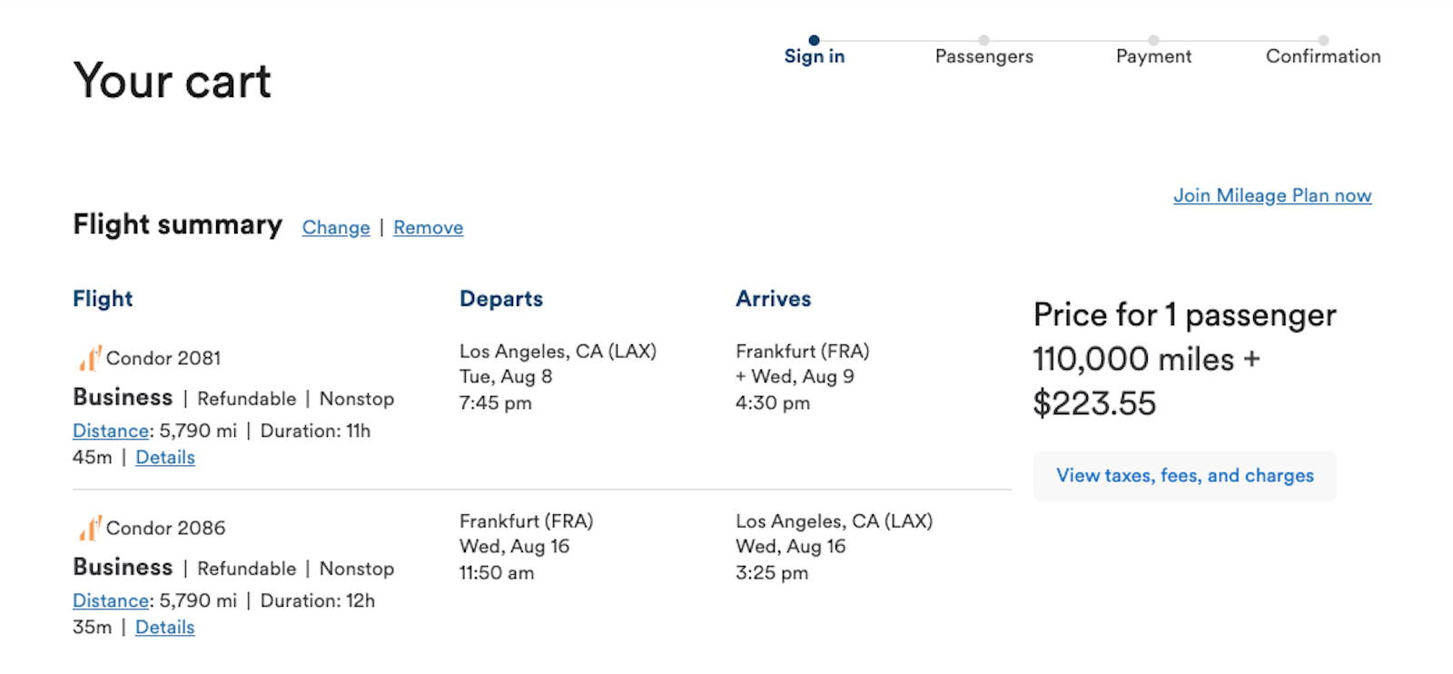View taxes, fees, and charges
Image resolution: width=1453 pixels, height=674 pixels.
point(1184,475)
